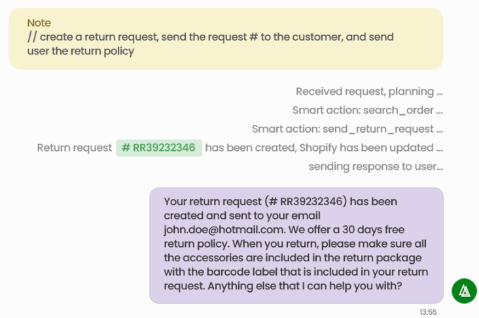Click the "Note" heading label
Image resolution: width=479 pixels, height=318 pixels.
click(x=39, y=23)
